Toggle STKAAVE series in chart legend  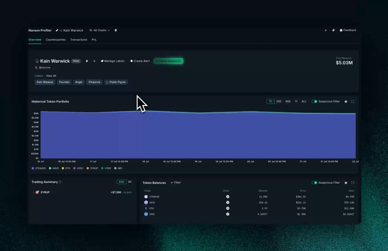pyautogui.click(x=39, y=168)
